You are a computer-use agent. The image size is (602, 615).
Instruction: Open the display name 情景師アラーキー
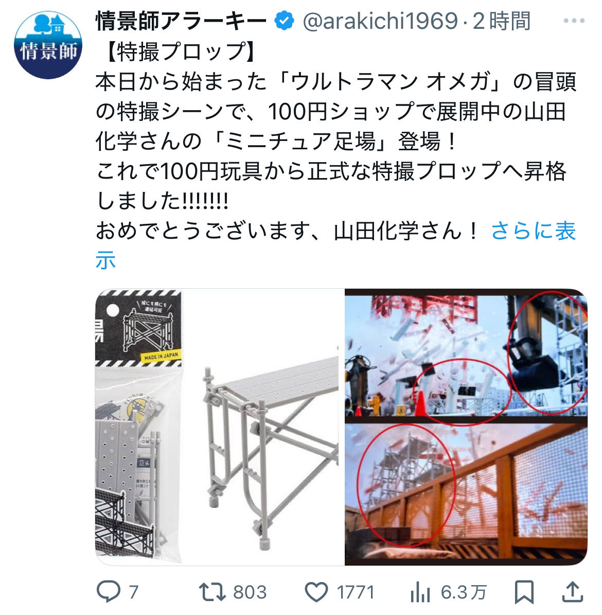click(x=181, y=21)
